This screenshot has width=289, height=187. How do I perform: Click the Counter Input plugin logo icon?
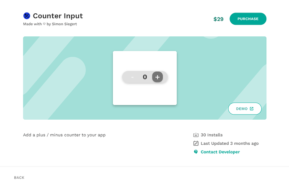[27, 16]
